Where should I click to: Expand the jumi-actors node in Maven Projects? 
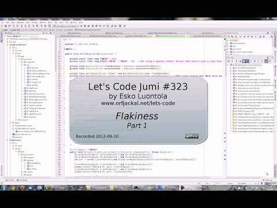tap(228, 49)
